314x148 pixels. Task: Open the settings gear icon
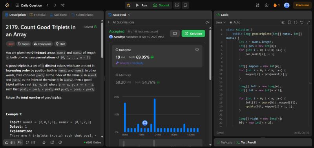tap(267, 5)
